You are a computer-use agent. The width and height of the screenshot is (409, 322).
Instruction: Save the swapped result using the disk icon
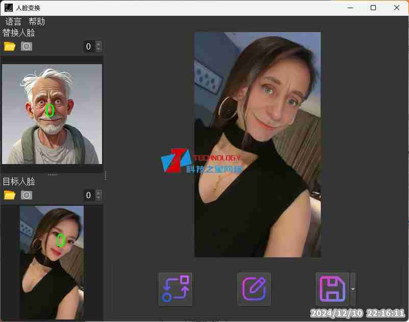click(x=332, y=289)
